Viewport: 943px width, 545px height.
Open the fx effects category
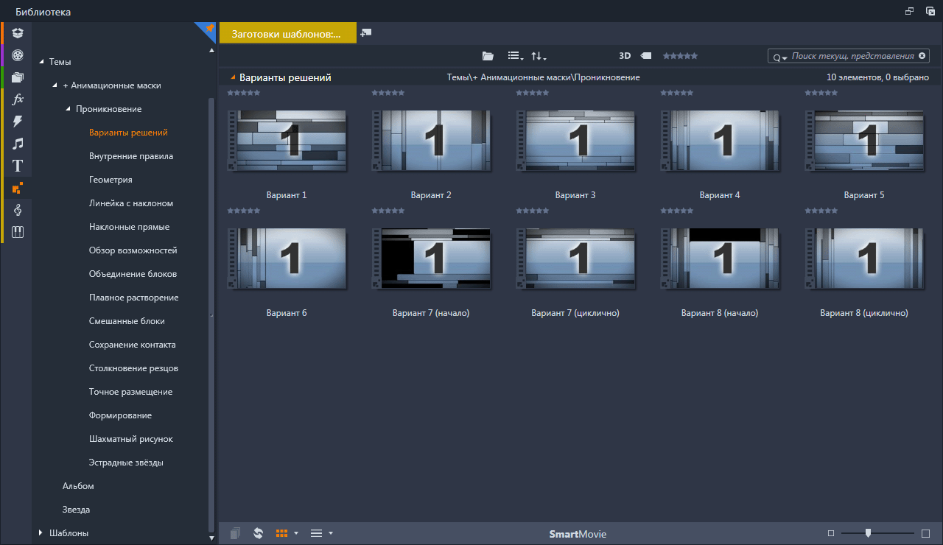coord(18,99)
